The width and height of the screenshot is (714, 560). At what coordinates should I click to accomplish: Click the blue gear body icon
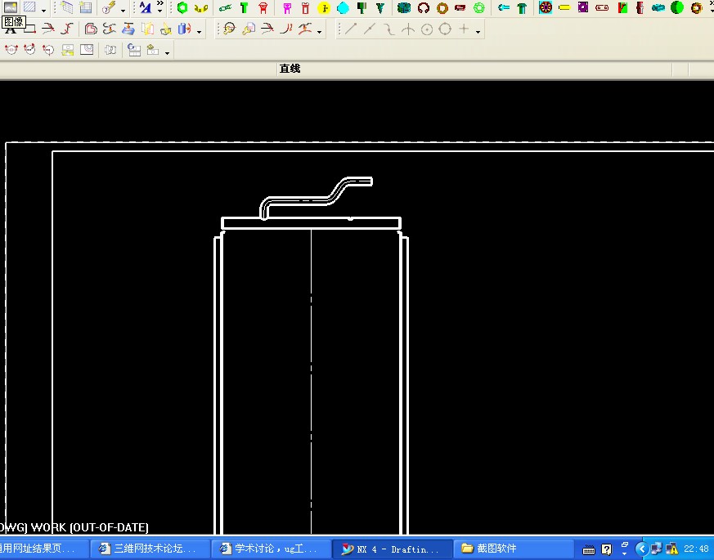coord(404,7)
